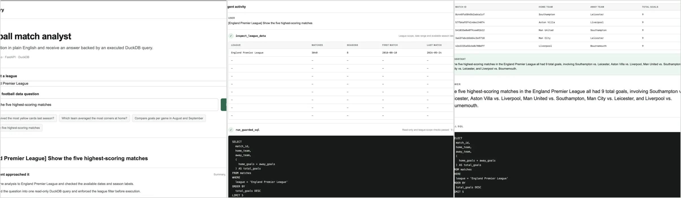Click the 'FastAPI · DuckDB' tech label
681x198 pixels.
pos(17,57)
